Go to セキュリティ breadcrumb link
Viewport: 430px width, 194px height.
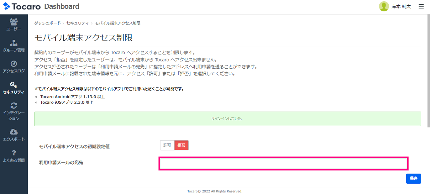pyautogui.click(x=77, y=23)
